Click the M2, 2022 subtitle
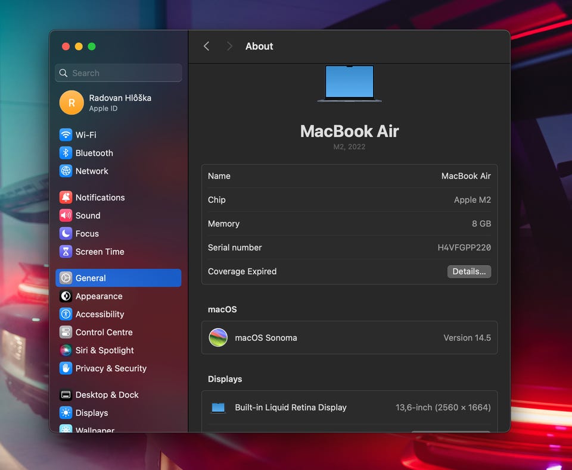 click(x=350, y=147)
